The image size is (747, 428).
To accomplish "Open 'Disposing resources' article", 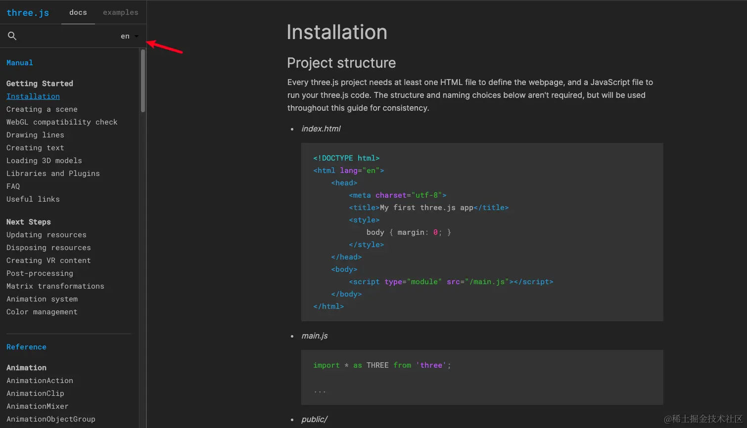I will [48, 248].
